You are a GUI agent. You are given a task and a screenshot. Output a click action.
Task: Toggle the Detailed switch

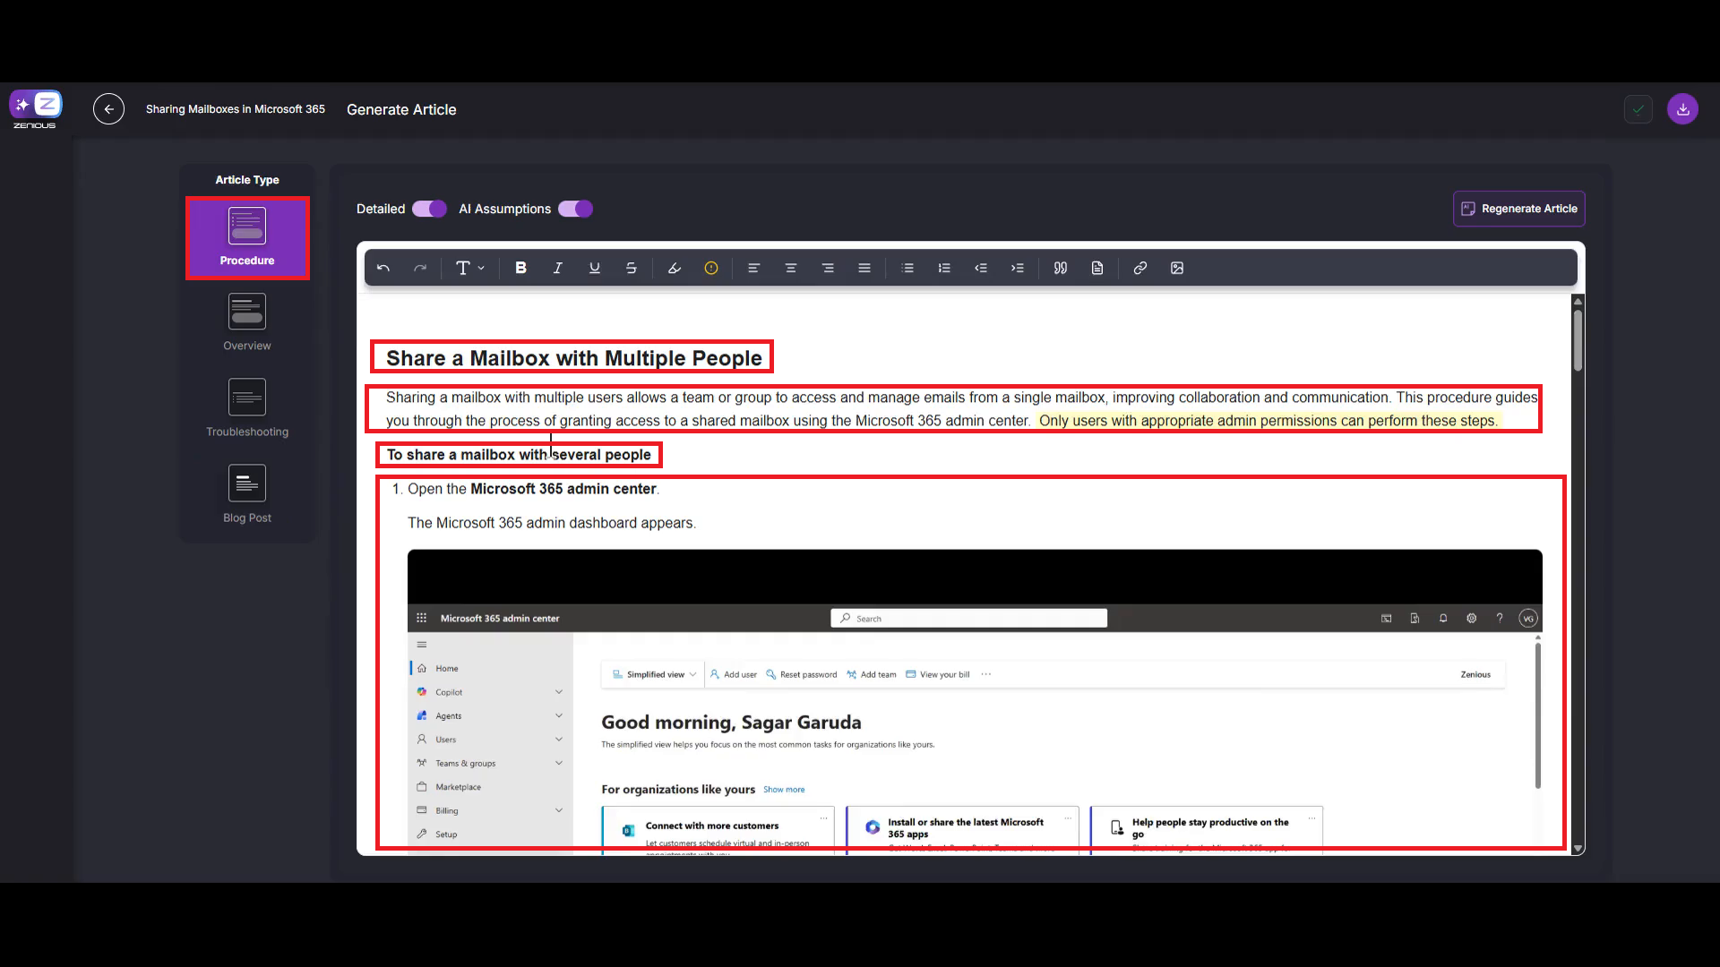[429, 209]
